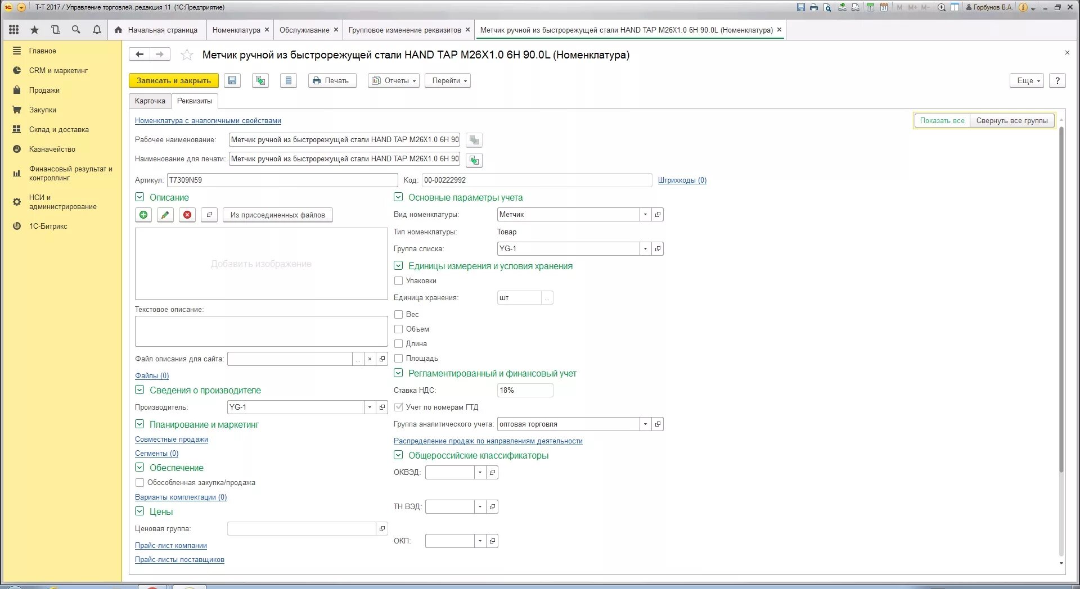Image resolution: width=1080 pixels, height=589 pixels.
Task: Toggle Площадь checkbox
Action: (398, 359)
